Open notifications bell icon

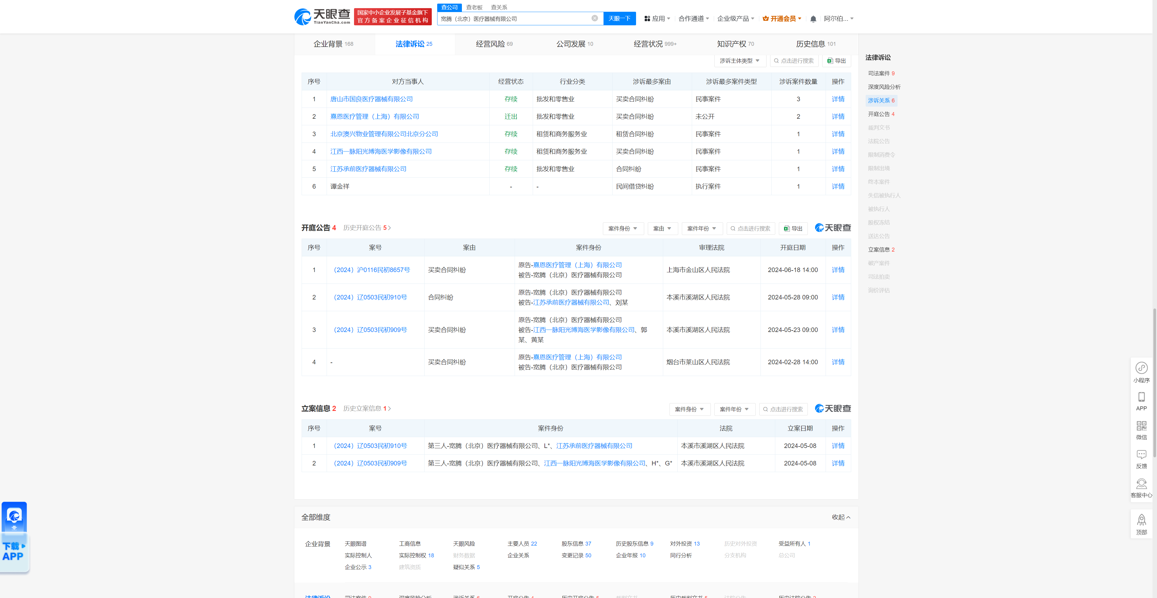pyautogui.click(x=813, y=19)
